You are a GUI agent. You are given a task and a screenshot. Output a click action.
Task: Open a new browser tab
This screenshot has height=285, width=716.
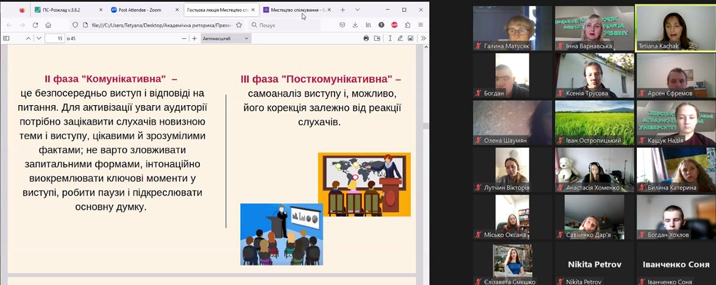pos(342,10)
